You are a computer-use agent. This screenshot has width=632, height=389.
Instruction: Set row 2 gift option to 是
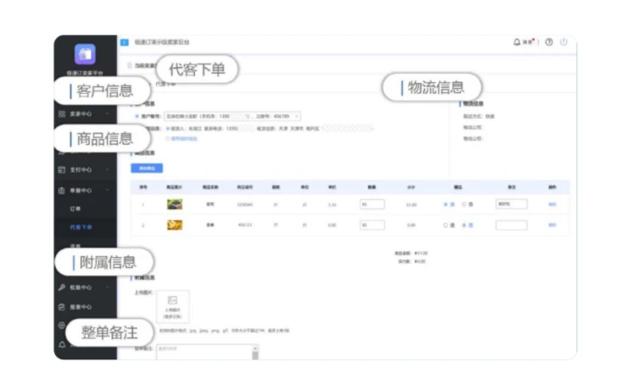pyautogui.click(x=446, y=225)
